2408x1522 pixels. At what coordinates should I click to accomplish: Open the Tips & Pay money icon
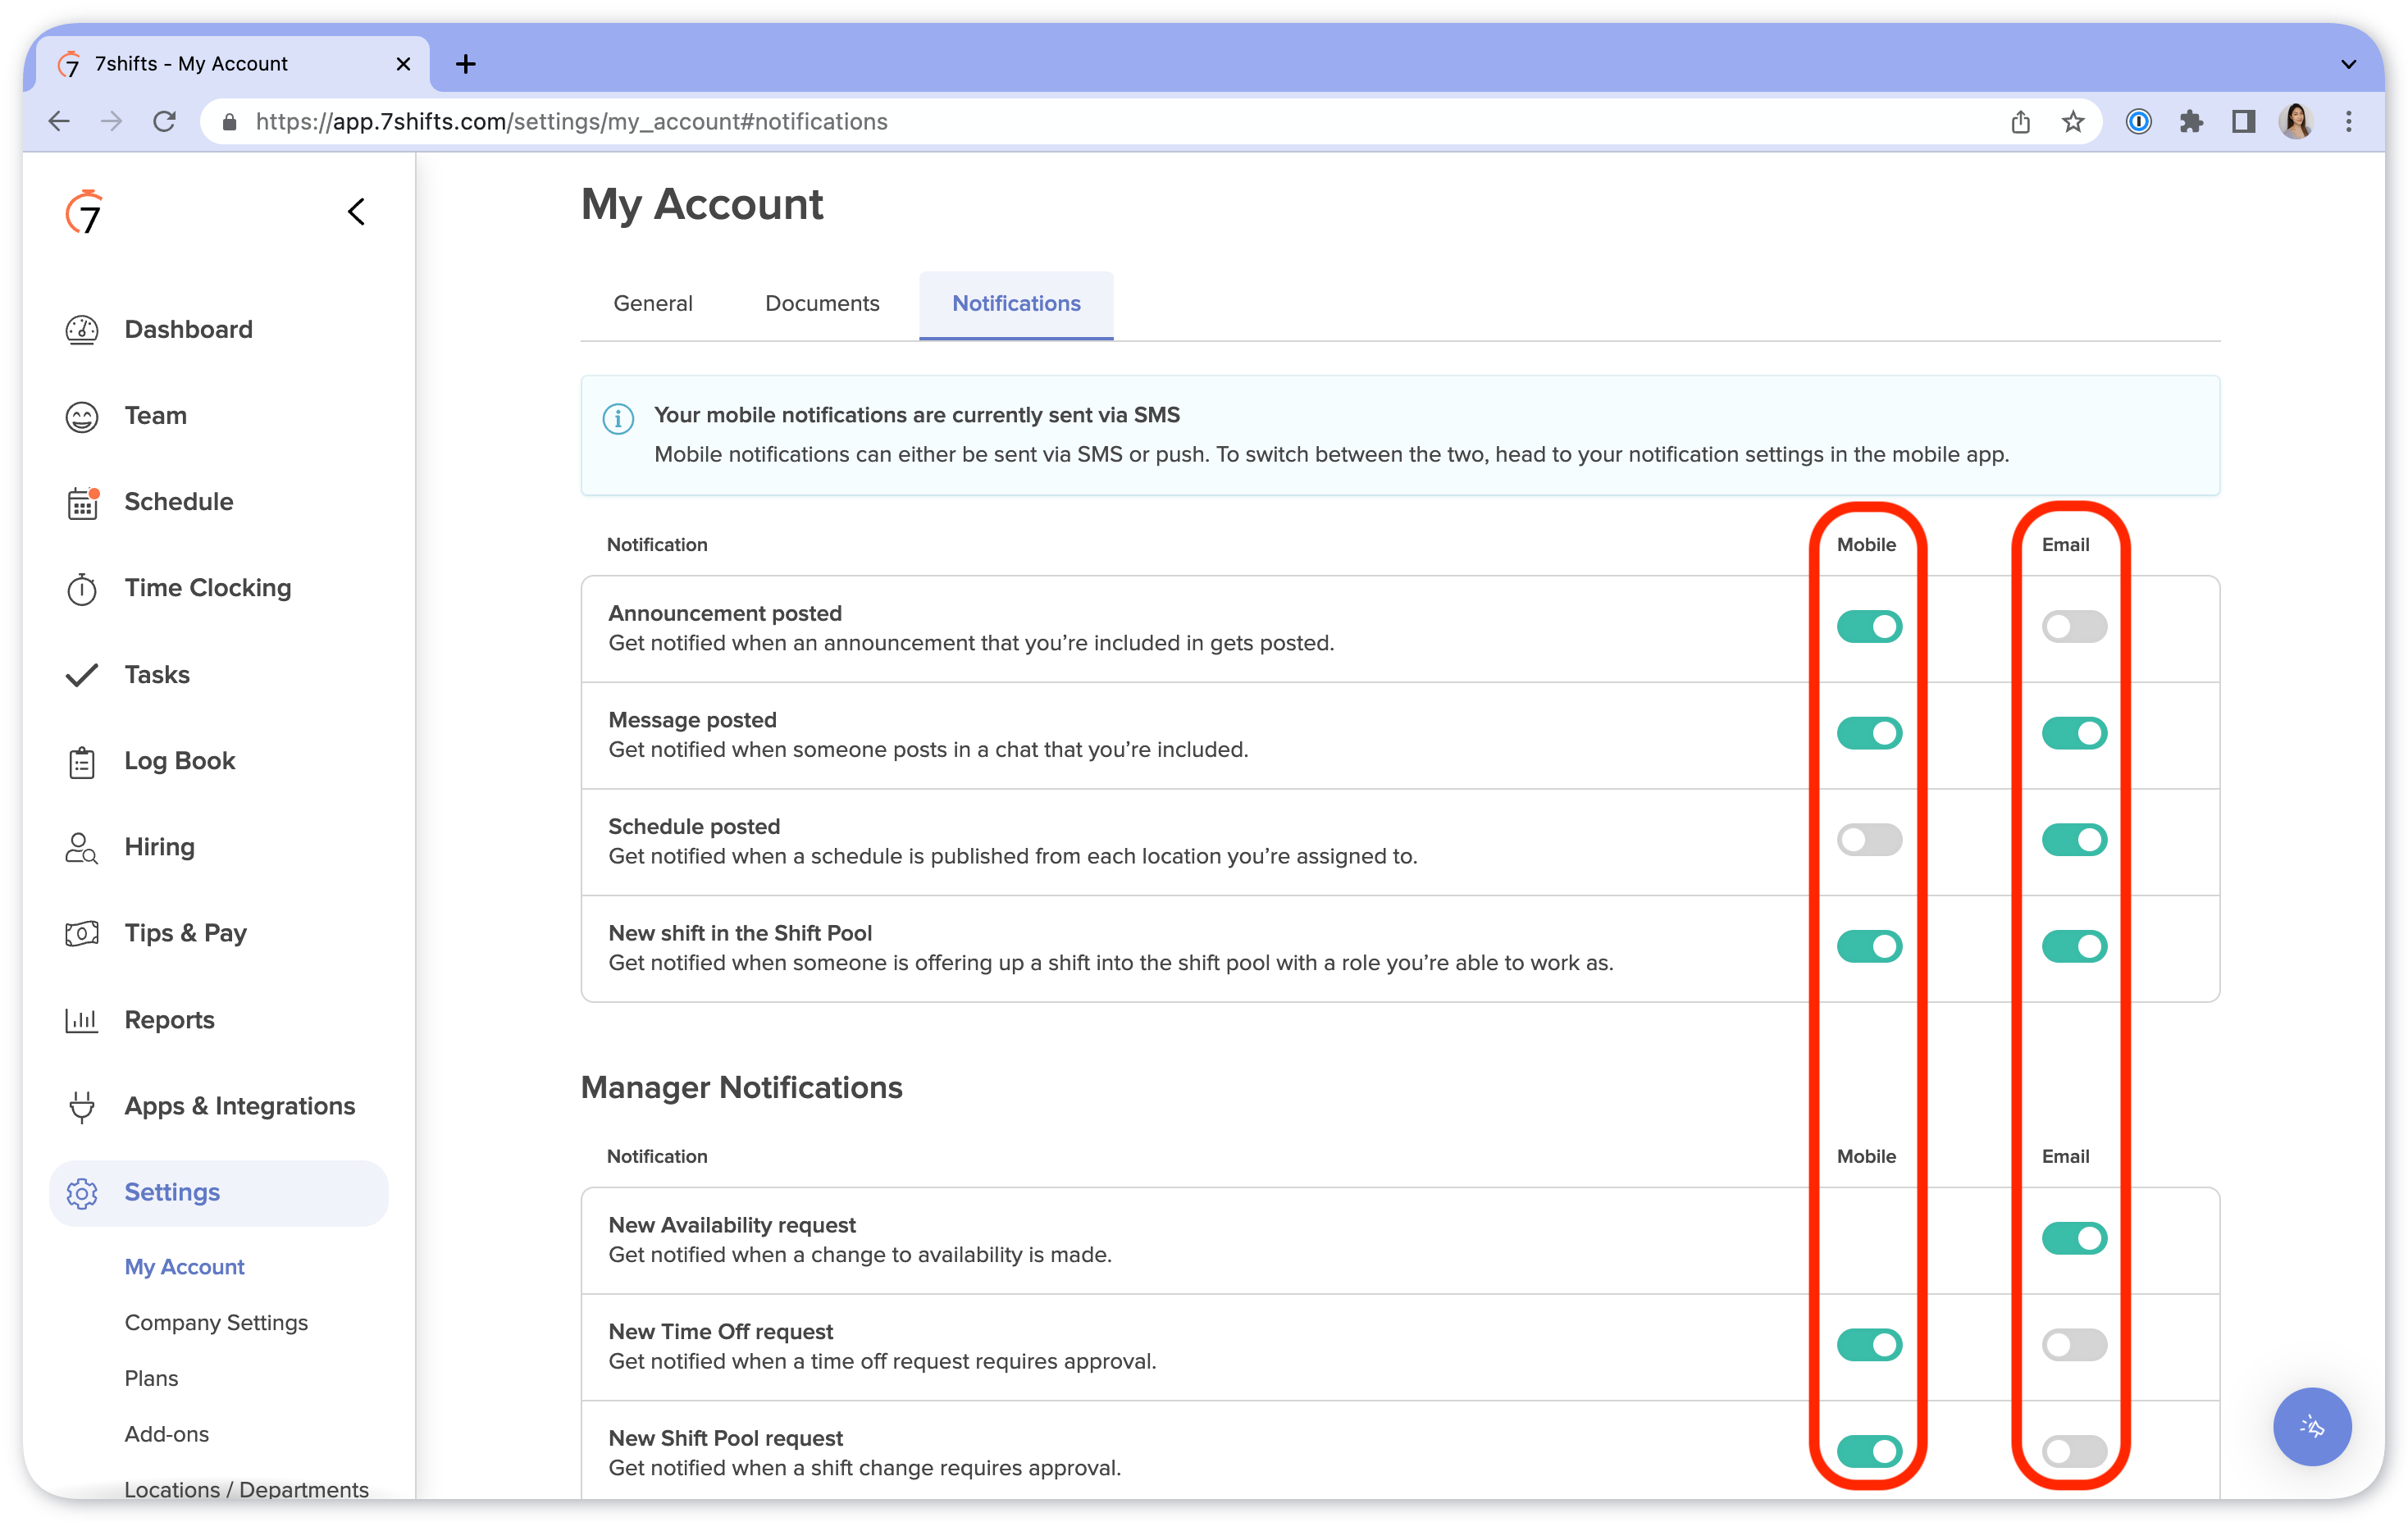click(x=82, y=934)
